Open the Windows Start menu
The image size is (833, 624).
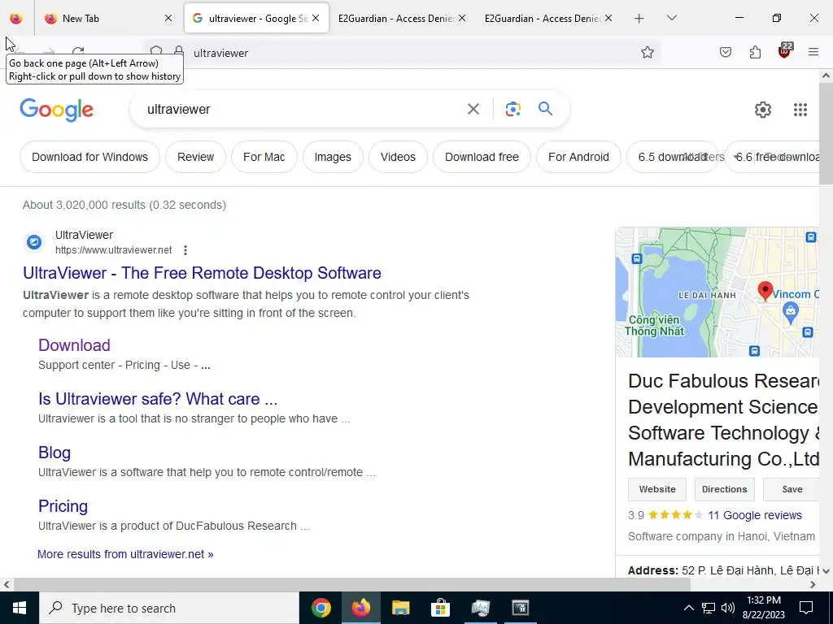20,608
